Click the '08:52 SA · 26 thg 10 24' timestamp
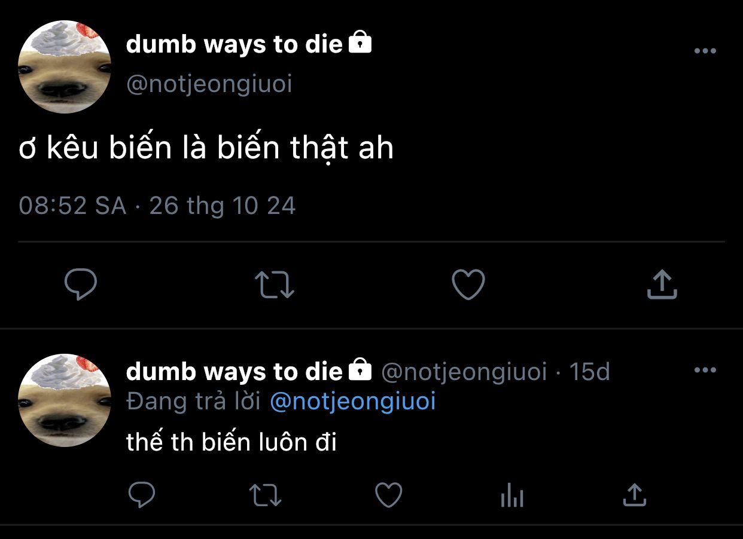 157,206
